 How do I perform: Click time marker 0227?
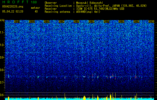click(106, 21)
